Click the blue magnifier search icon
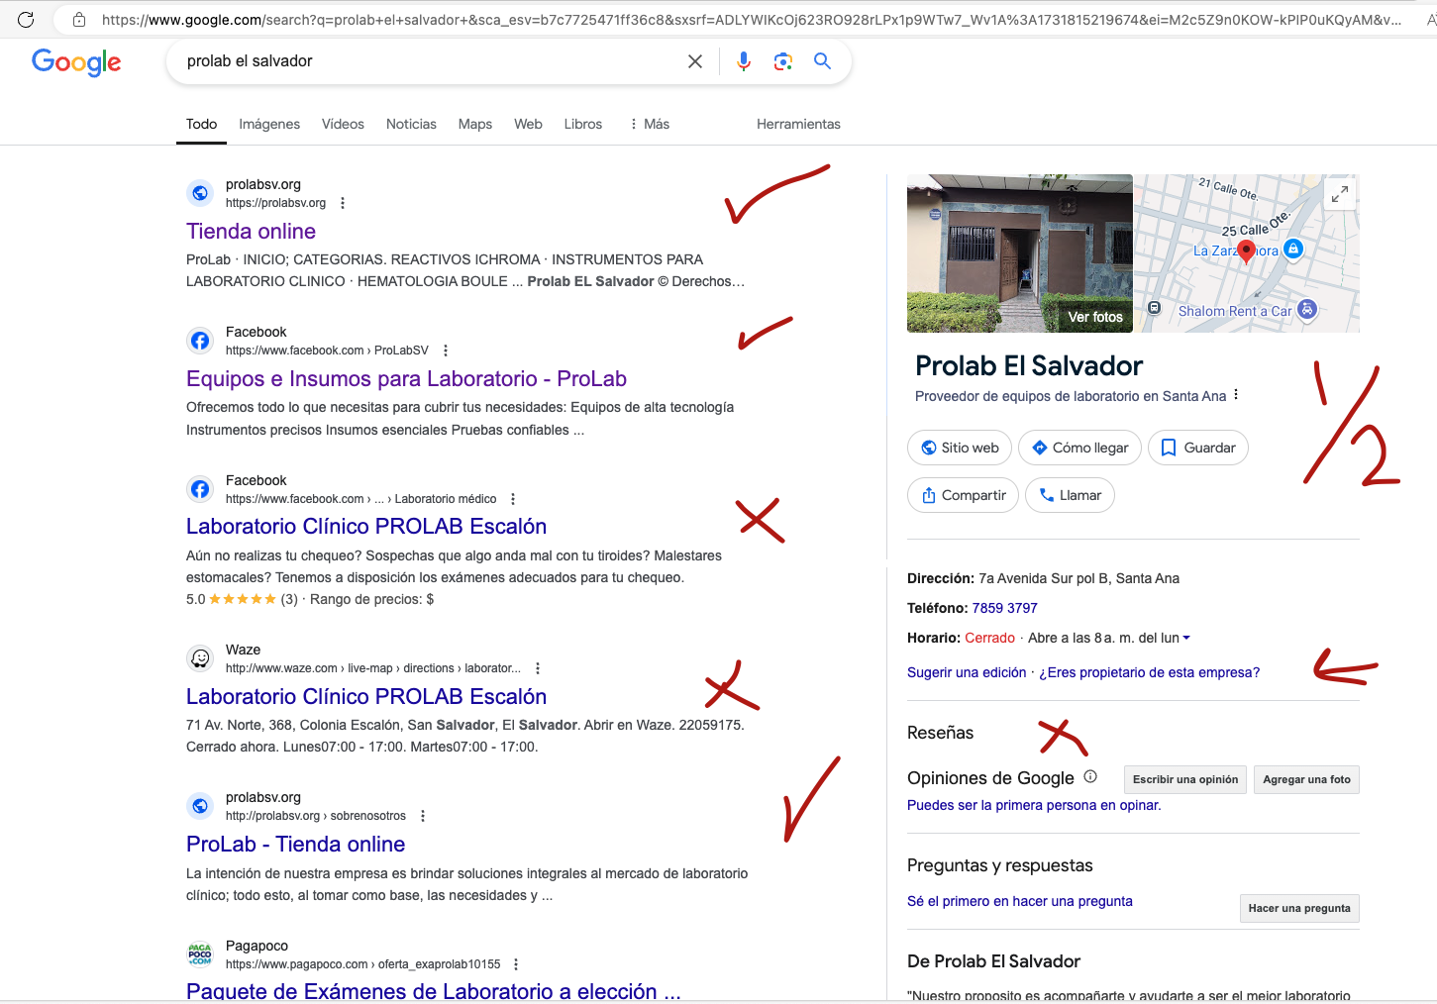The image size is (1437, 1004). (822, 61)
